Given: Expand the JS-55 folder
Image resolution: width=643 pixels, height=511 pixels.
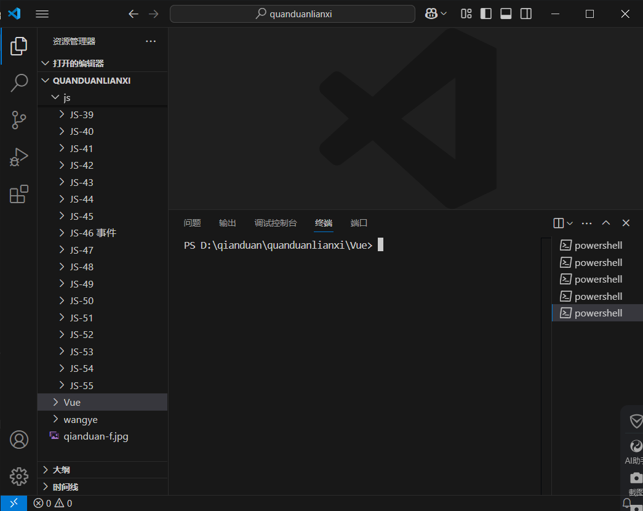Looking at the screenshot, I should [62, 385].
